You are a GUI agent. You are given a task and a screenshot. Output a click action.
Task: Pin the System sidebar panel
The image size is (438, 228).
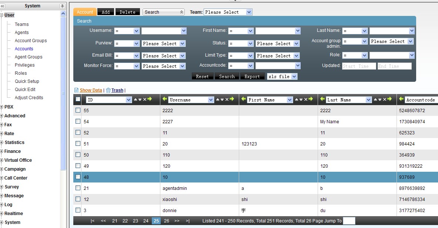(62, 6)
